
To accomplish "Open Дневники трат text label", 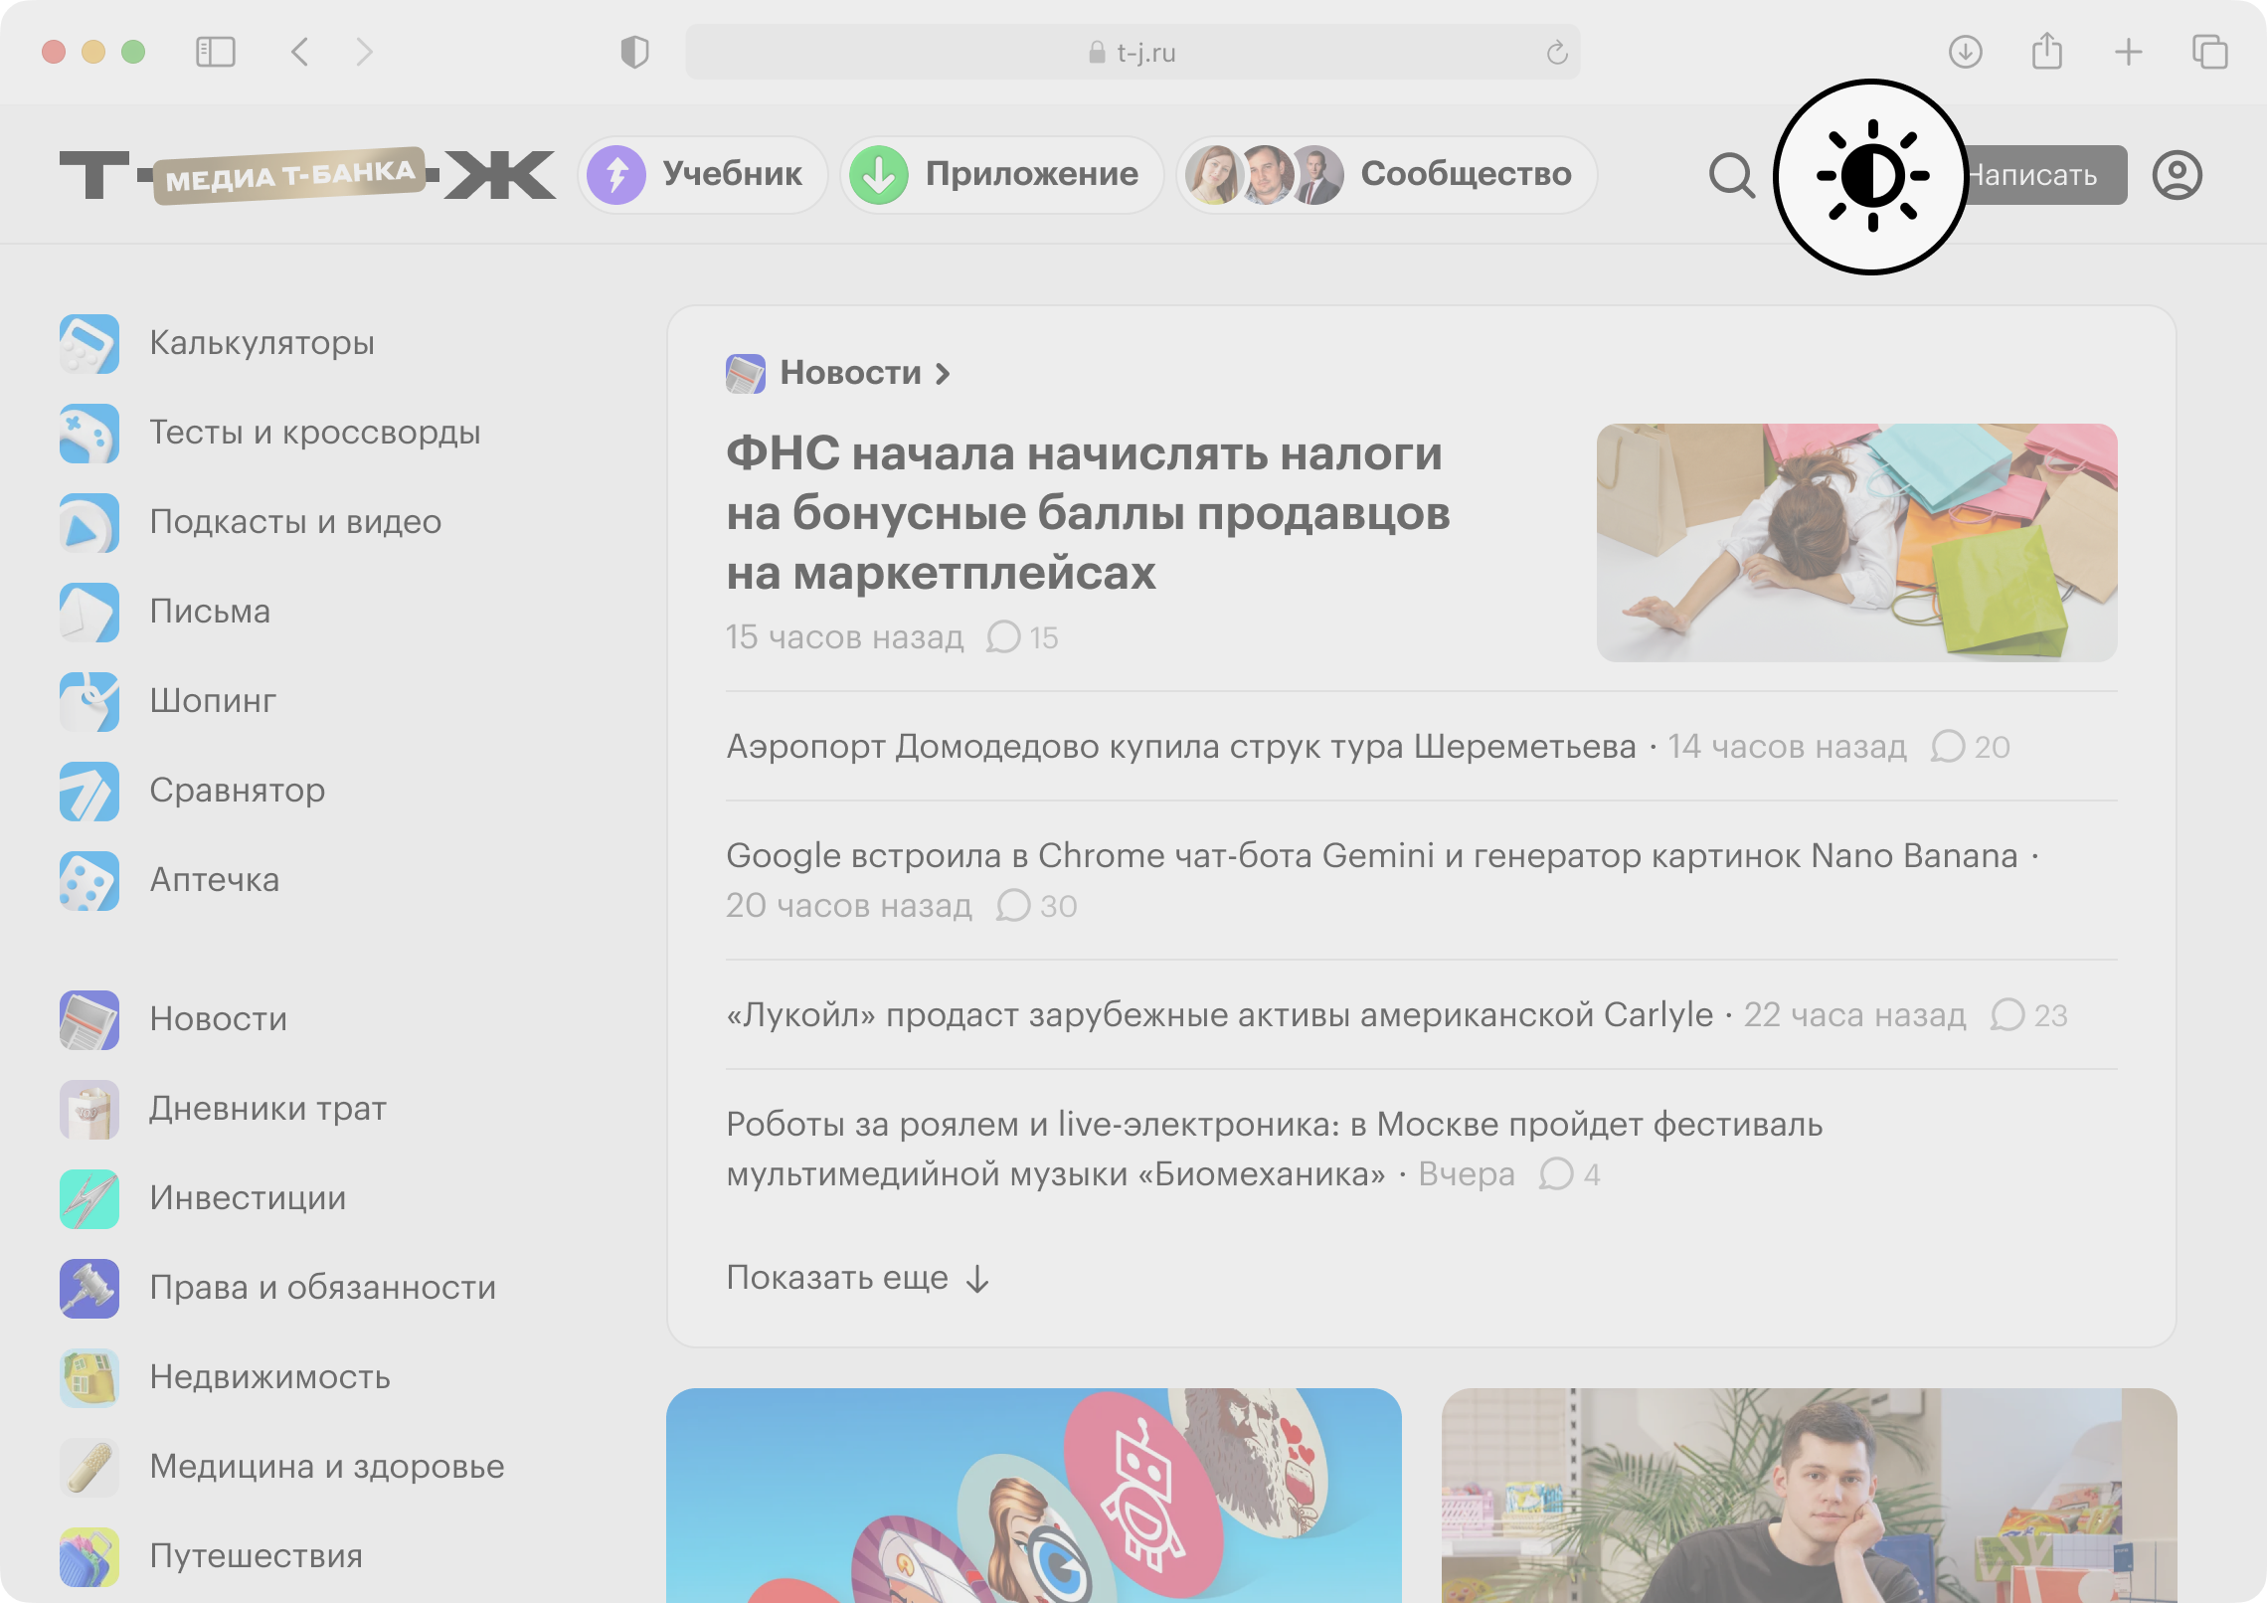I will click(267, 1109).
